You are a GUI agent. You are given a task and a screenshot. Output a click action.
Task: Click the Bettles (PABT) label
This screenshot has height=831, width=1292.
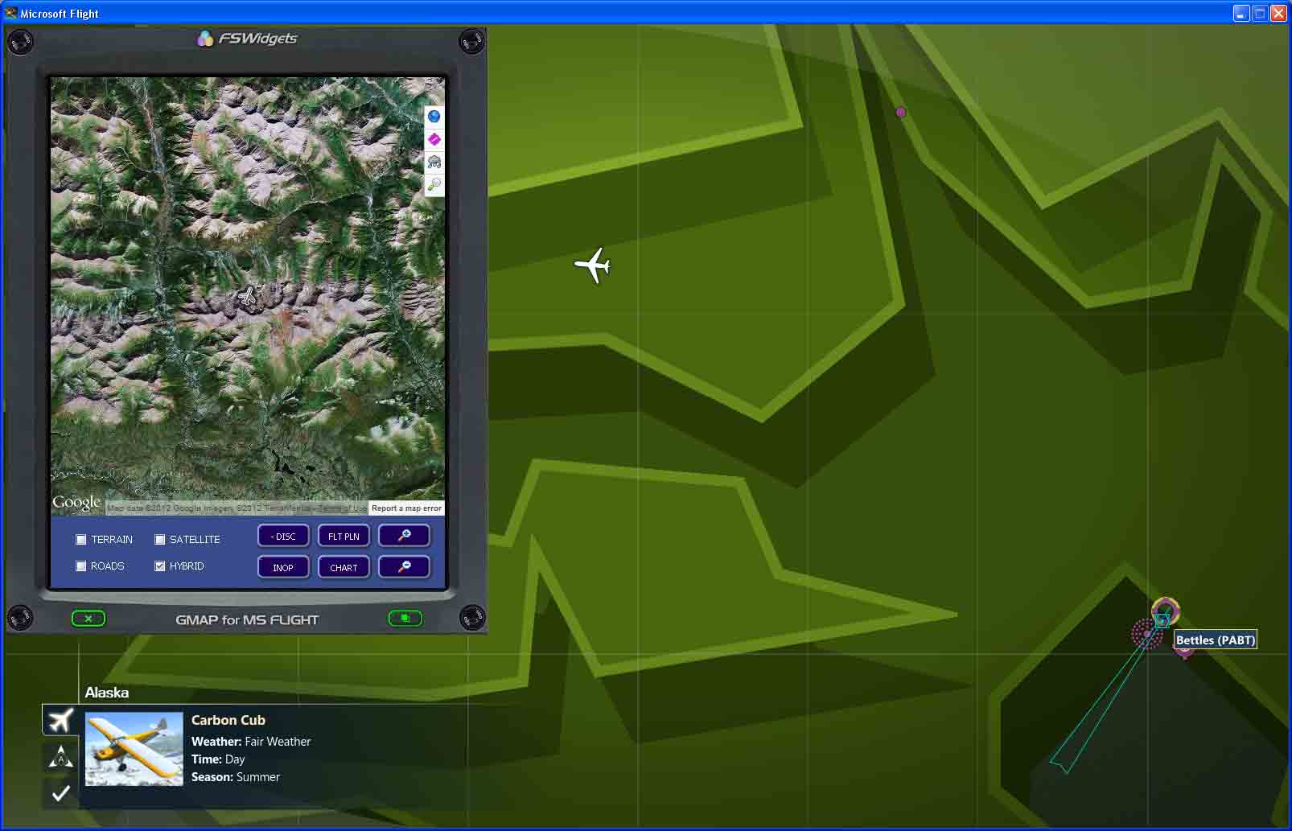click(x=1215, y=640)
